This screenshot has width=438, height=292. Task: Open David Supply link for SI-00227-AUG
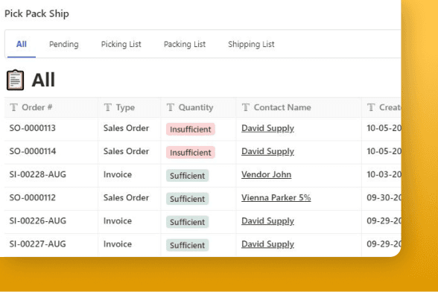pyautogui.click(x=267, y=244)
